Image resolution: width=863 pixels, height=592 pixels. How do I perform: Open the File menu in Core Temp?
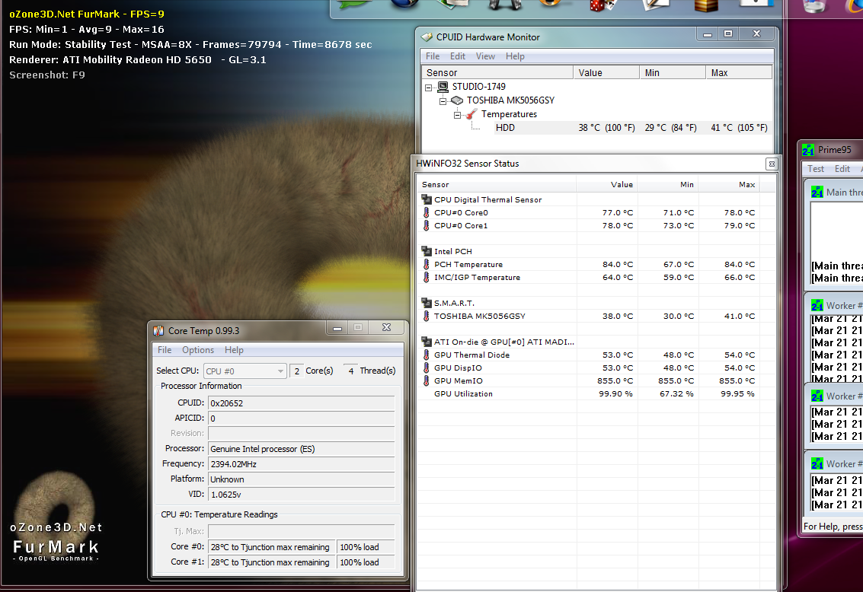(165, 349)
